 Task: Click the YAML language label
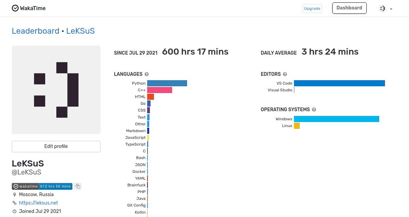(140, 178)
